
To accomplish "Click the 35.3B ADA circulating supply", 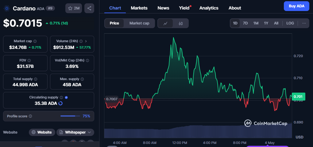I will coord(46,103).
